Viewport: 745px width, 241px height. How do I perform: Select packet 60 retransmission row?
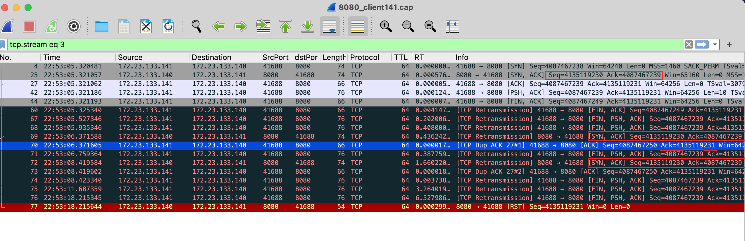click(372, 110)
